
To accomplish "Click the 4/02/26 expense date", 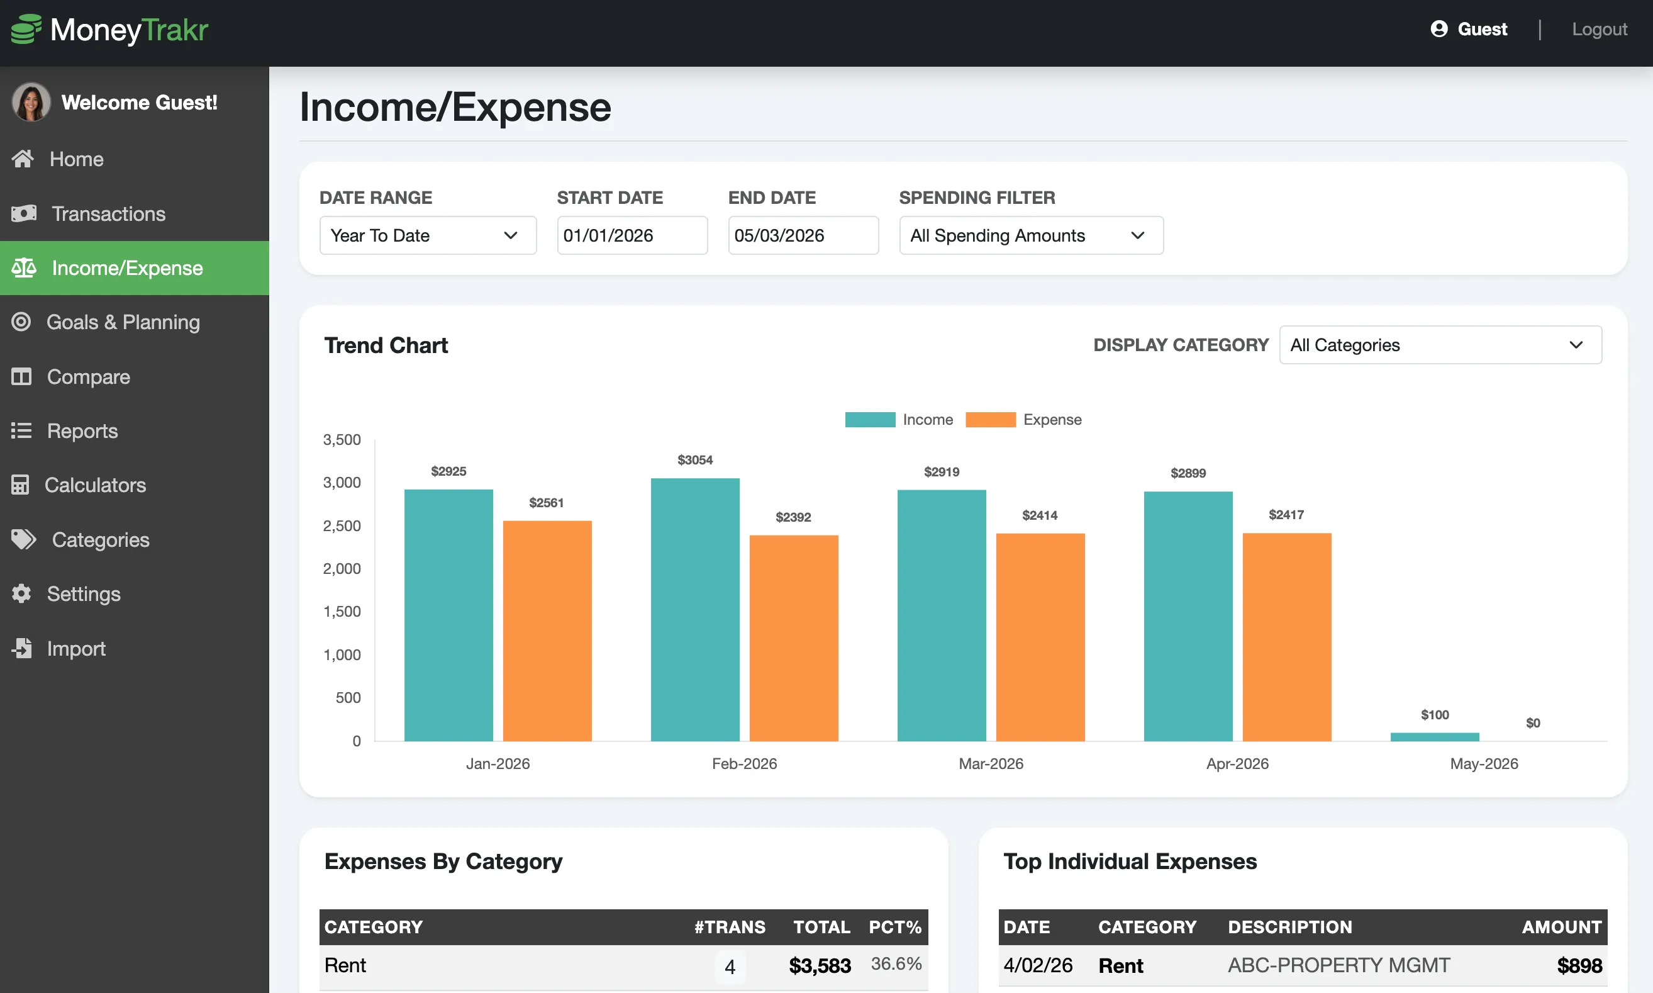I will 1038,965.
